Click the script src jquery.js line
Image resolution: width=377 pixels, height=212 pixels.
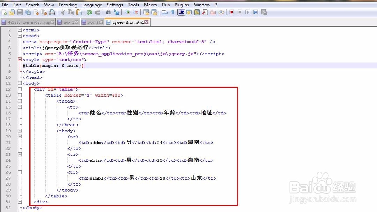123,54
